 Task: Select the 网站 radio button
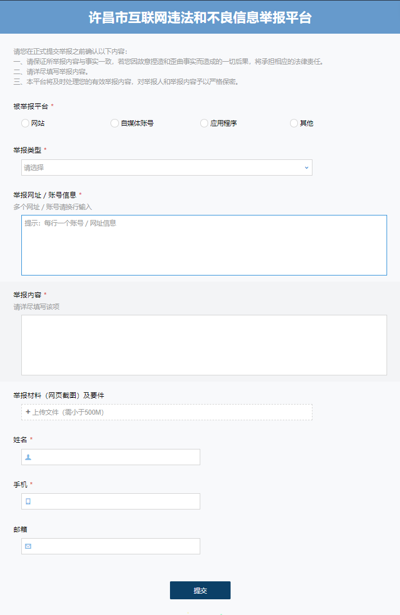(x=25, y=123)
